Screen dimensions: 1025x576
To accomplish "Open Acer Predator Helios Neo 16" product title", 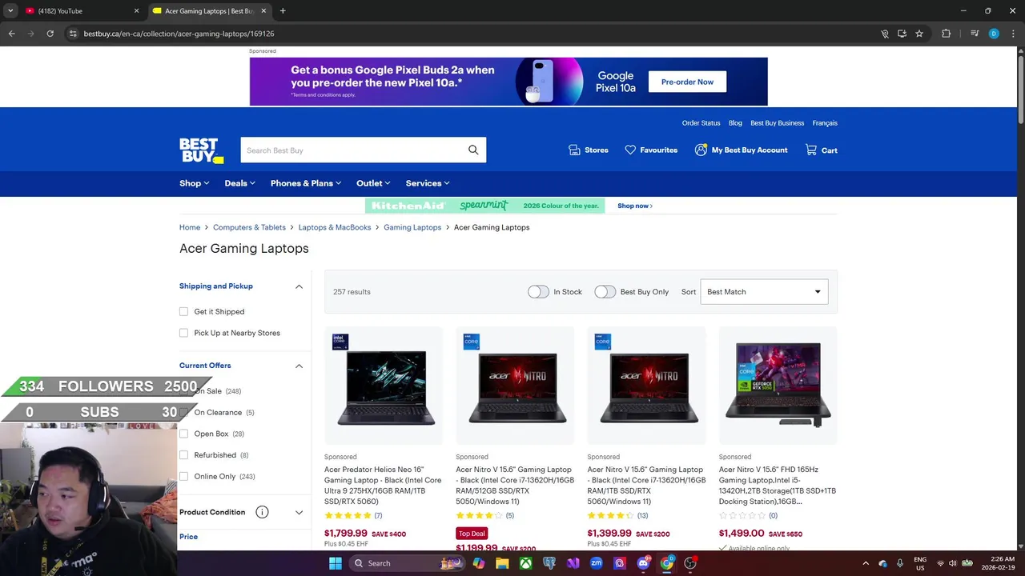I will pos(383,486).
